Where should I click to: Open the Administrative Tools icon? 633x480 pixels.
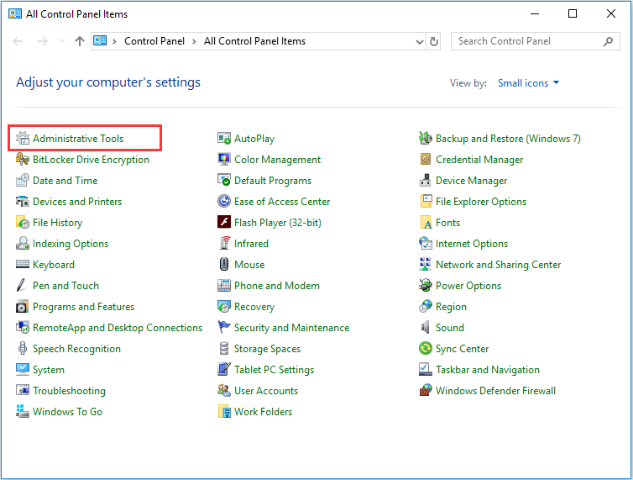[23, 139]
